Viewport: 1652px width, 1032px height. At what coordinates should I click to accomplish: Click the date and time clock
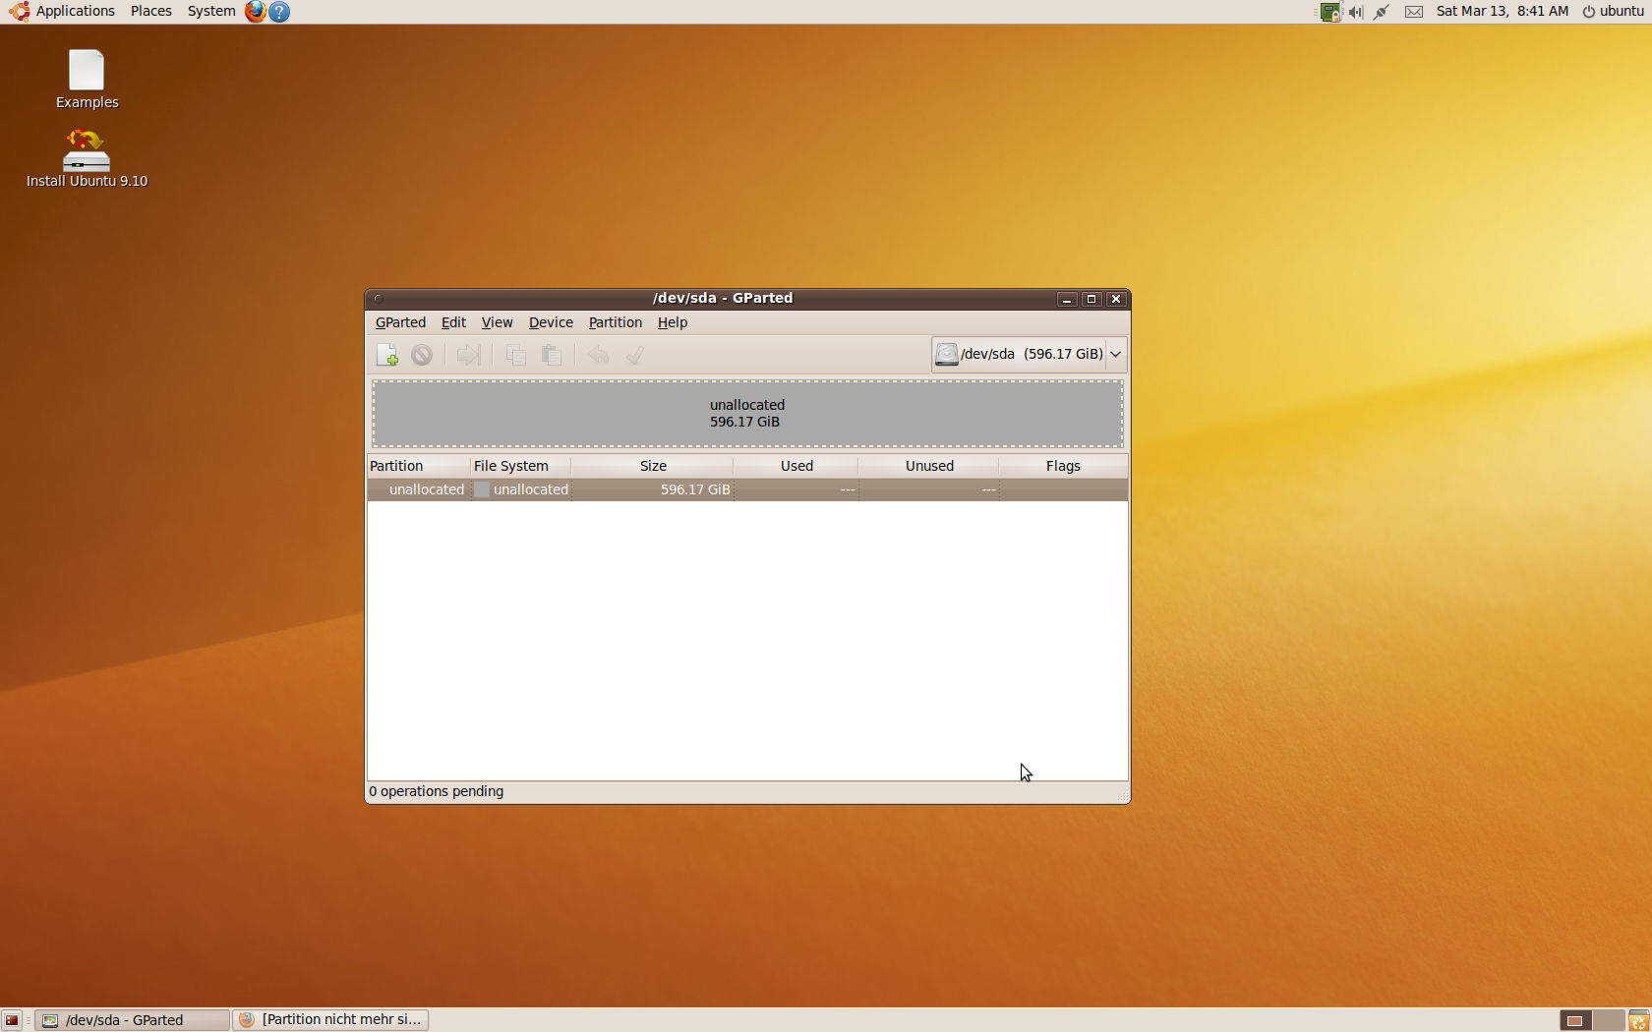point(1503,11)
